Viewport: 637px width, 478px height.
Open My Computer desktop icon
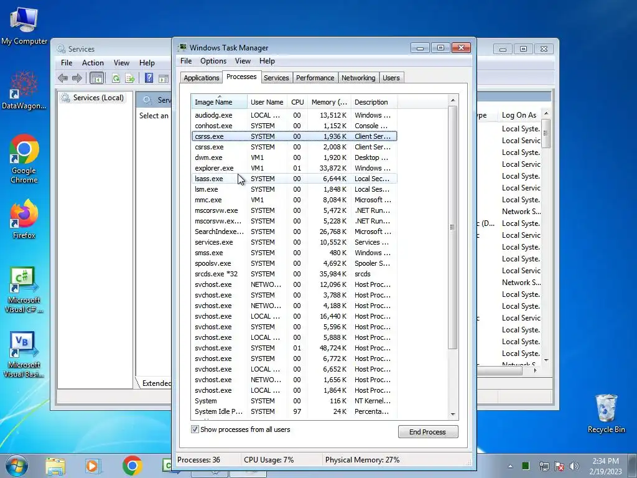pyautogui.click(x=24, y=26)
